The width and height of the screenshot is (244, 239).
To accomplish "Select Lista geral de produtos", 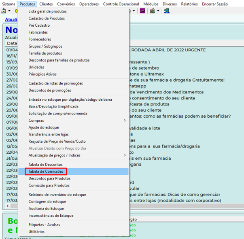I will point(74,11).
